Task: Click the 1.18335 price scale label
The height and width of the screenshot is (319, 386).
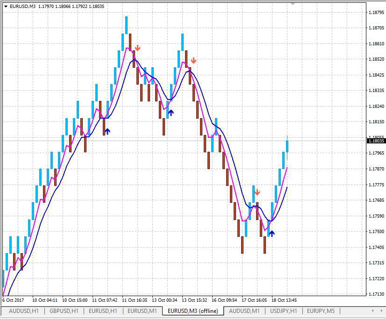Action: [x=376, y=91]
